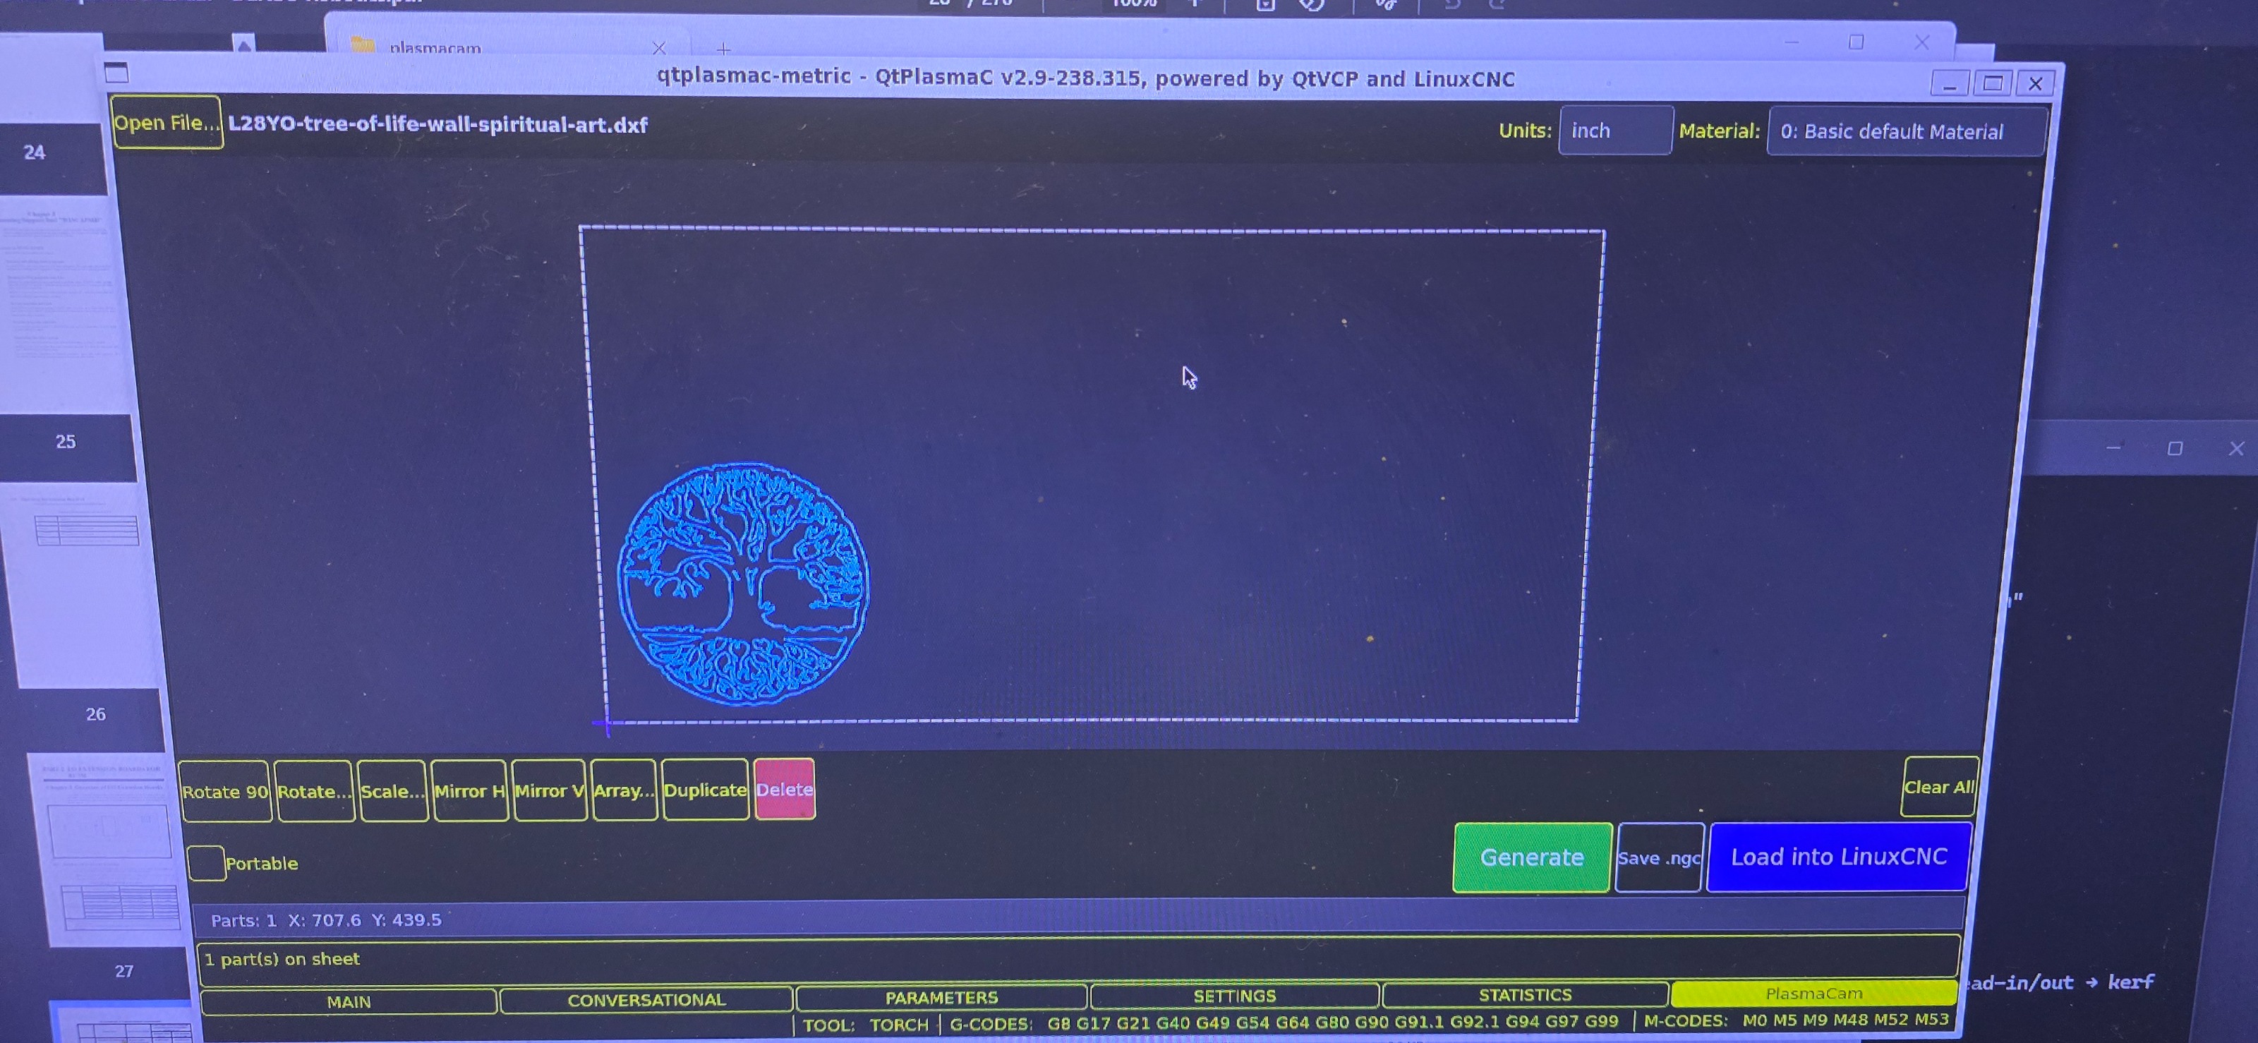The image size is (2258, 1043).
Task: Click the window menu icon in the title bar
Action: (116, 73)
